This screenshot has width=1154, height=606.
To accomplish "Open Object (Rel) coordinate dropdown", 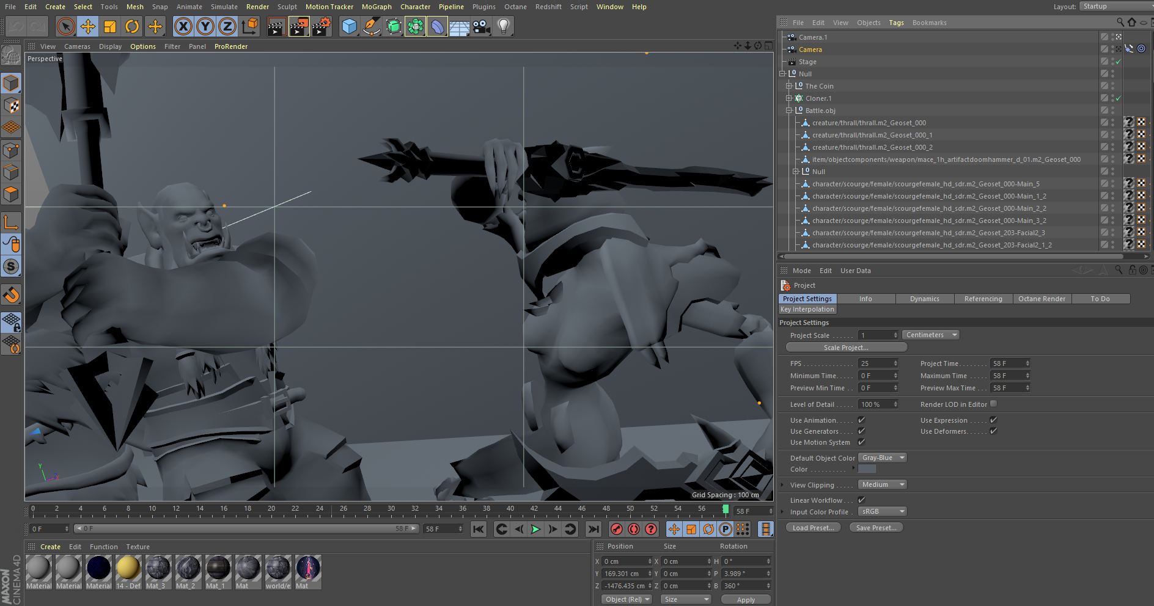I will 627,599.
